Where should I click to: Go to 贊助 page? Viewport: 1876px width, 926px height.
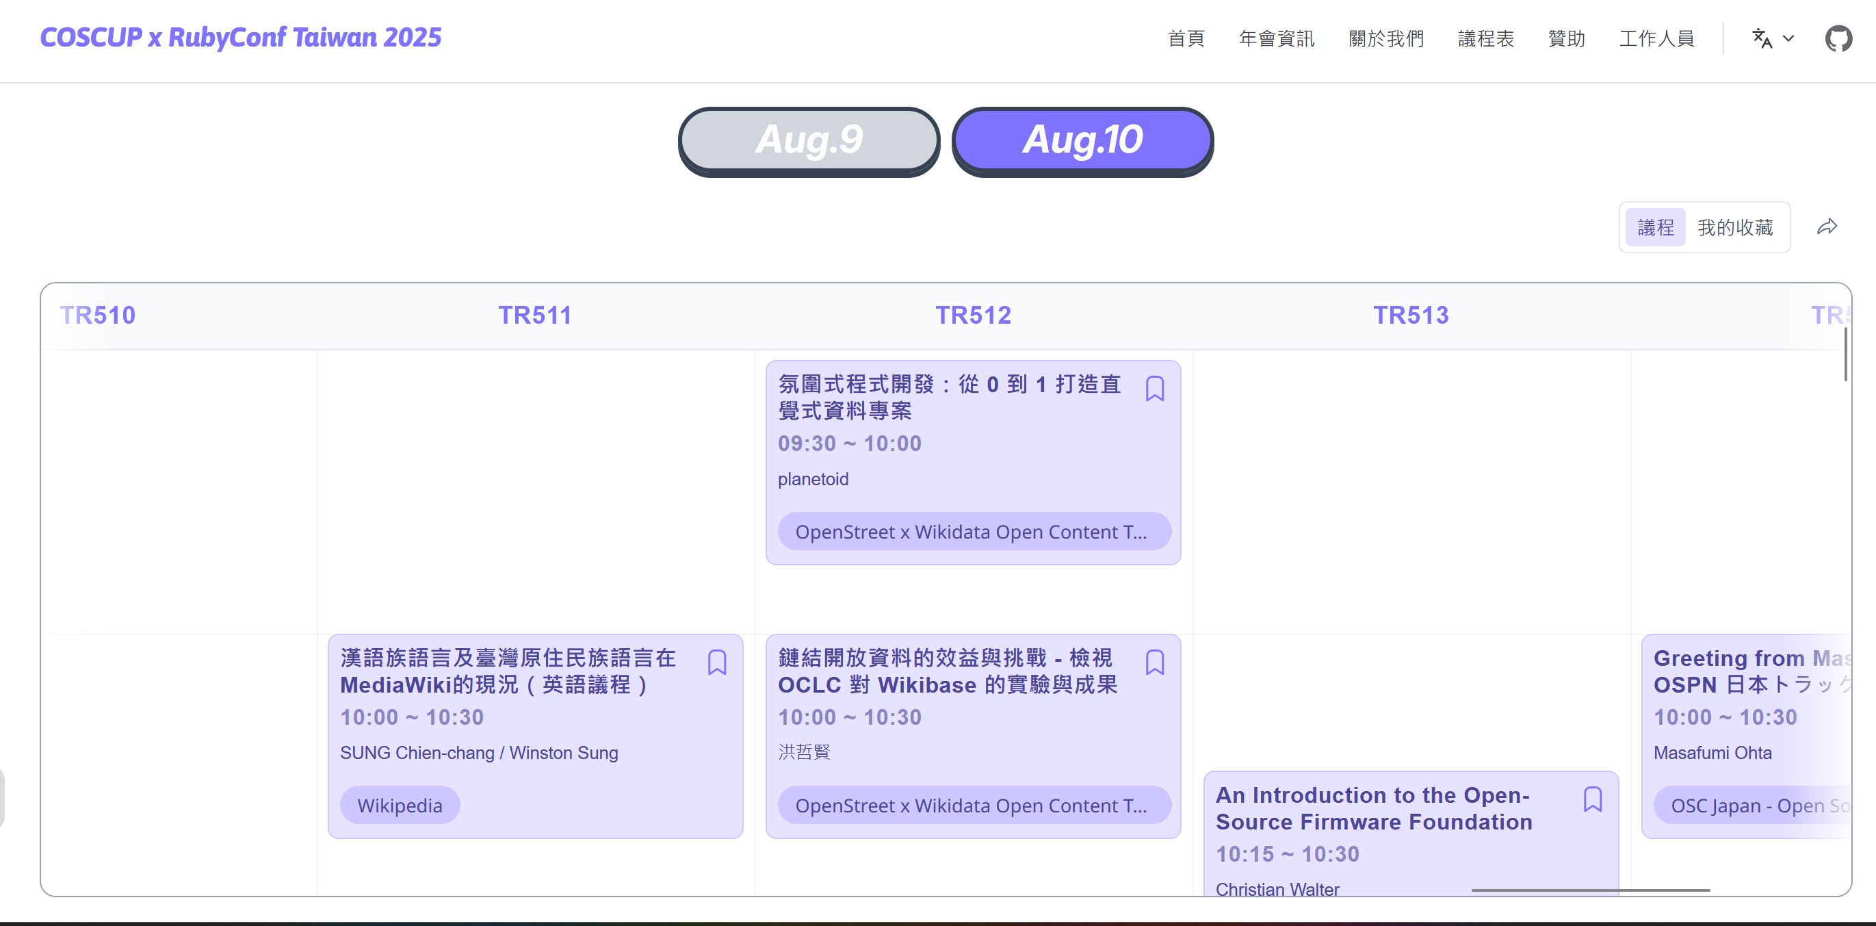click(x=1566, y=38)
